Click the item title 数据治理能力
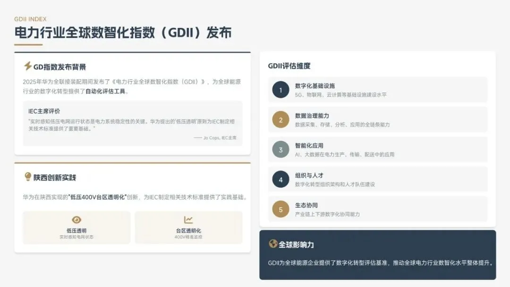This screenshot has width=510, height=287. point(312,116)
